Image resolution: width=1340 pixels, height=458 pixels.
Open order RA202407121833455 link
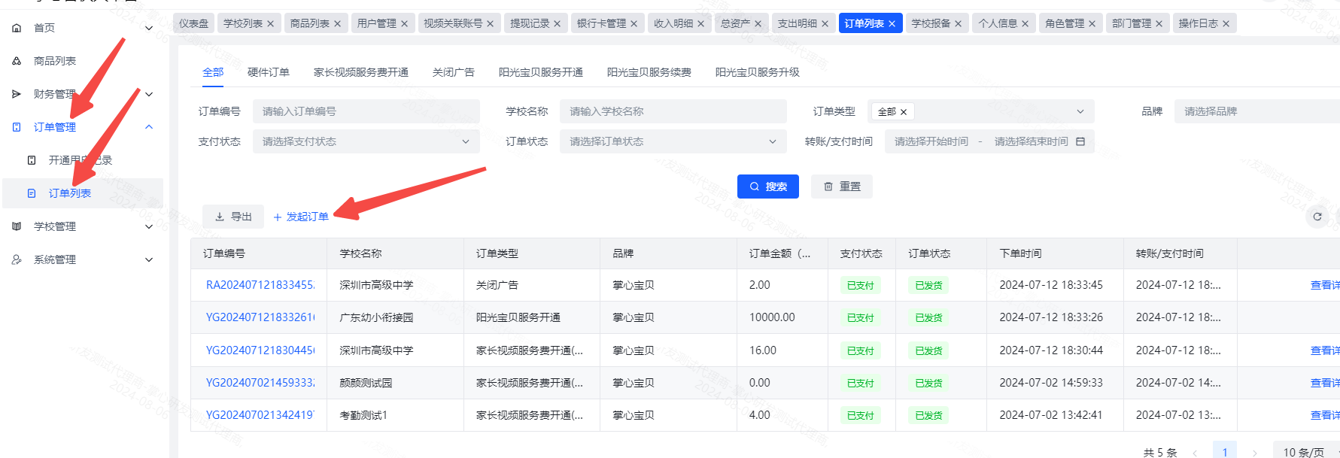coord(260,285)
